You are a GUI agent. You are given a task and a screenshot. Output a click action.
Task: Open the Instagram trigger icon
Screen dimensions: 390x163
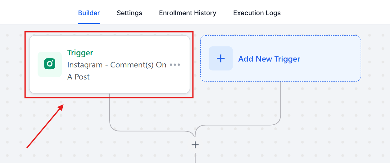point(50,64)
